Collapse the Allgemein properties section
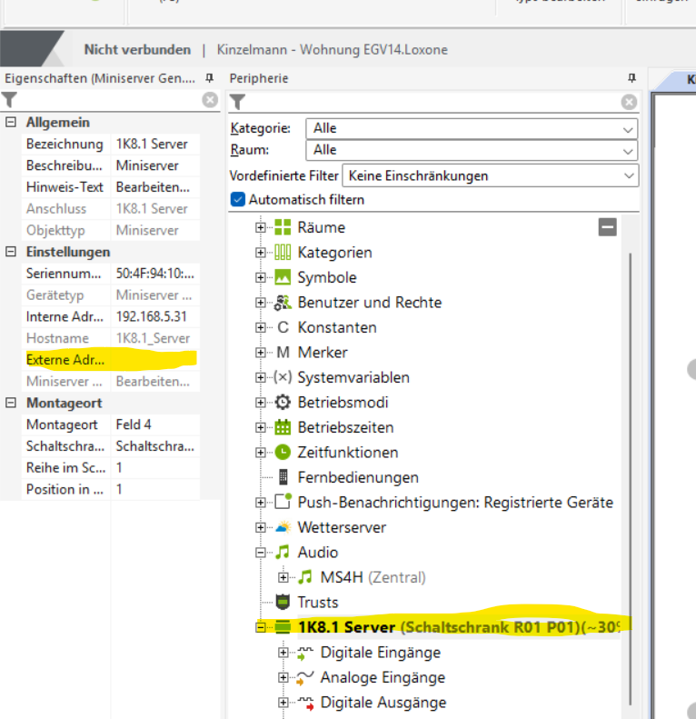 (10, 123)
